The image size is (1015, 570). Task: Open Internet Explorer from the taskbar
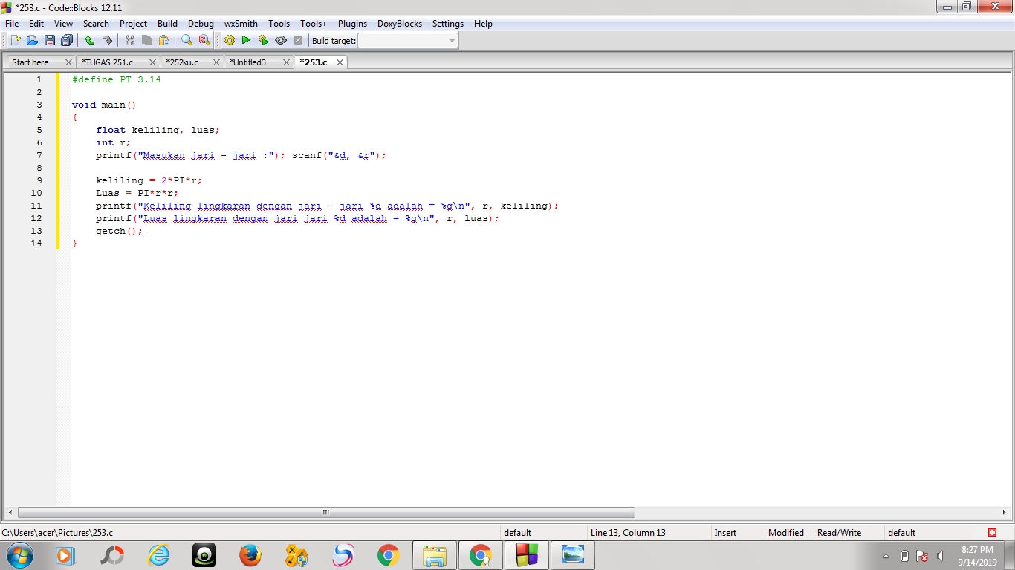[158, 555]
